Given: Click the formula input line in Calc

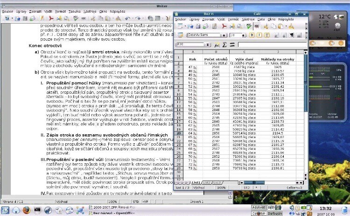Looking at the screenshot, I should pyautogui.click(x=272, y=45).
